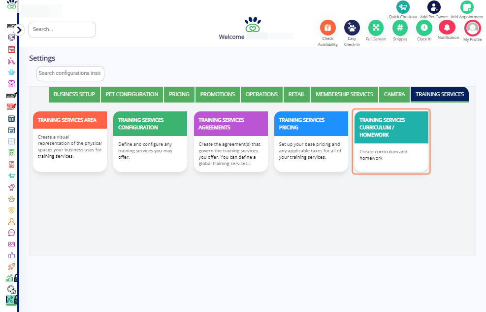The width and height of the screenshot is (486, 312).
Task: Click the Add Appointment icon
Action: coord(467,7)
